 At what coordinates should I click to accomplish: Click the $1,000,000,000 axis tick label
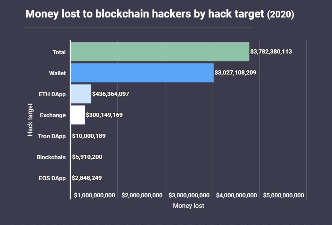(94, 195)
